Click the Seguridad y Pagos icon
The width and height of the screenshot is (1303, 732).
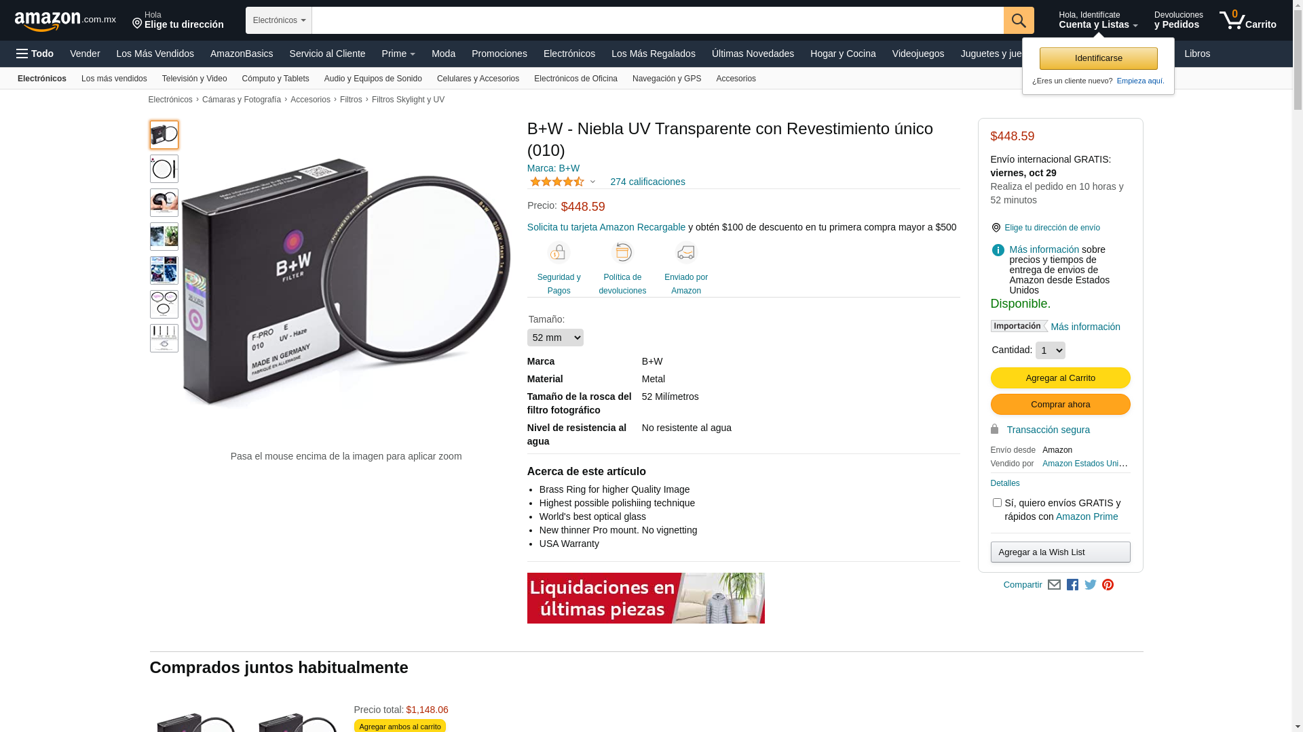tap(559, 253)
